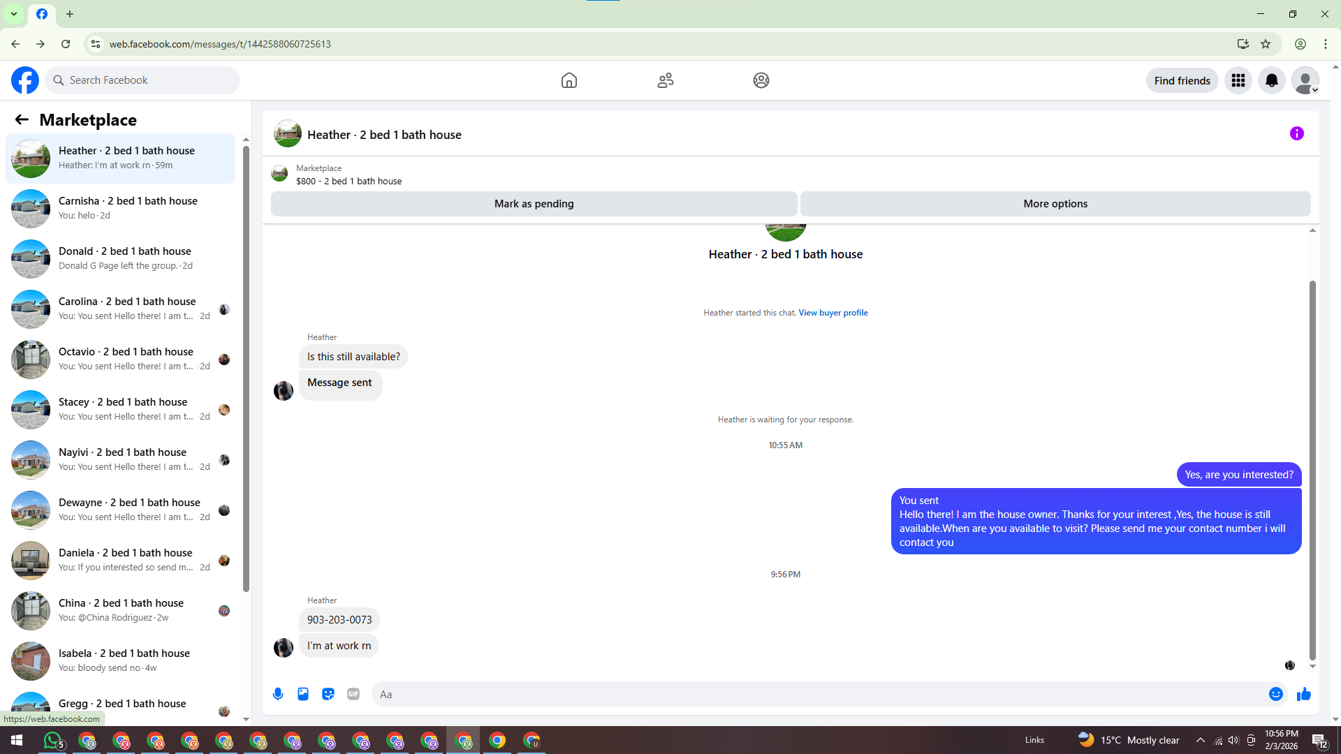Mark listing as pending
Viewport: 1341px width, 754px height.
pyautogui.click(x=534, y=204)
